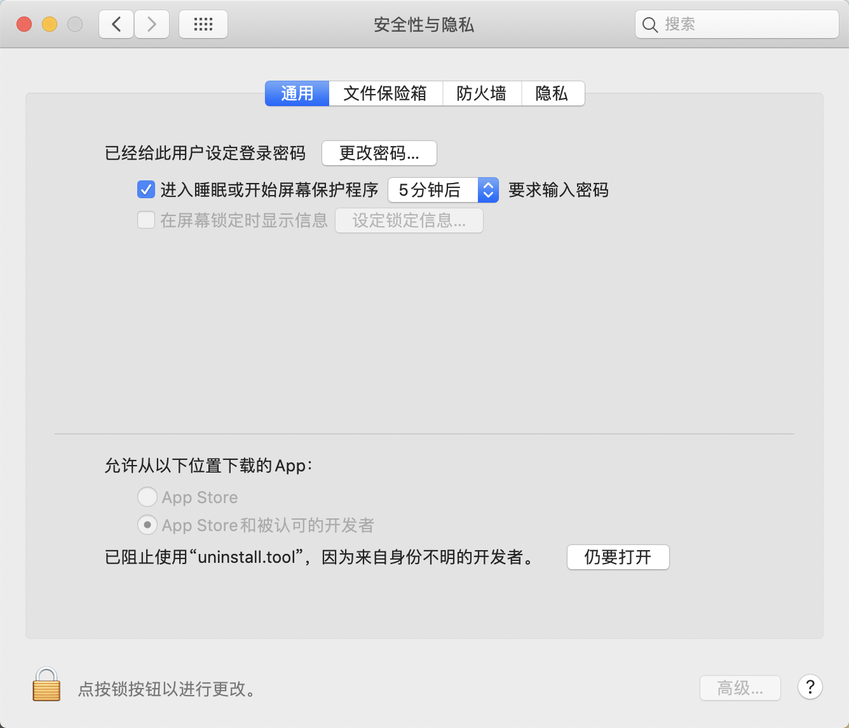Click inside the 搜索 search field

[737, 25]
